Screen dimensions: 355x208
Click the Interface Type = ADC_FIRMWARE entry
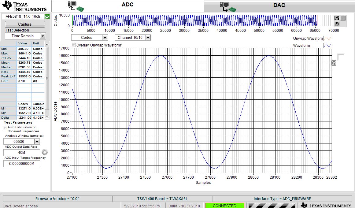(282, 199)
